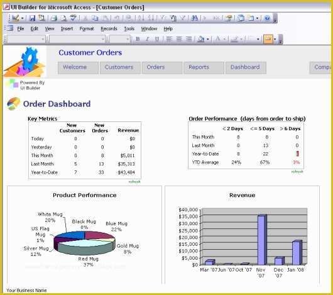The image size is (333, 295).
Task: Run the Spelling check icon
Action: tap(74, 18)
